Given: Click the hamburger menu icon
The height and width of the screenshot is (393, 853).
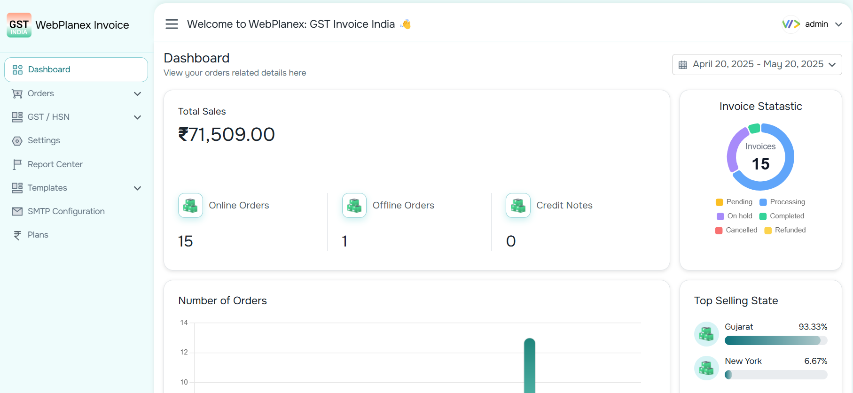Looking at the screenshot, I should coord(172,24).
